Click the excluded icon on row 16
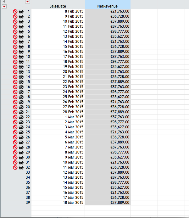Image resolution: width=189 pixels, height=218 pixels. [15, 87]
